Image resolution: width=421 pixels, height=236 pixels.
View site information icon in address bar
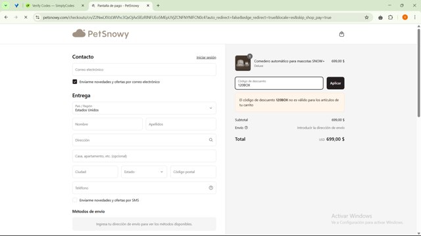coord(37,18)
